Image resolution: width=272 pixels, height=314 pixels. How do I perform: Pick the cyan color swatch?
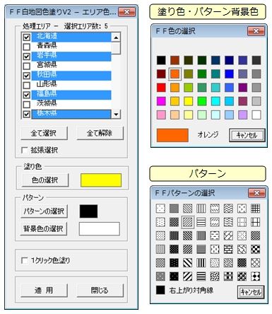pos(215,101)
